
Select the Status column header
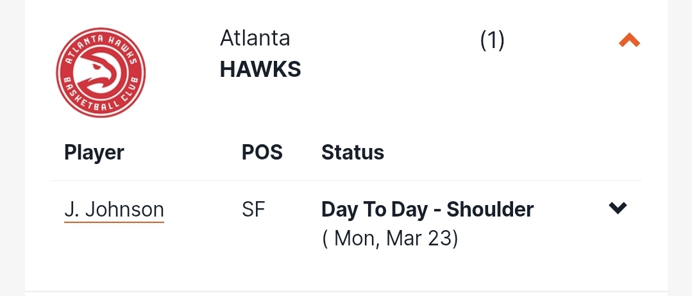353,152
